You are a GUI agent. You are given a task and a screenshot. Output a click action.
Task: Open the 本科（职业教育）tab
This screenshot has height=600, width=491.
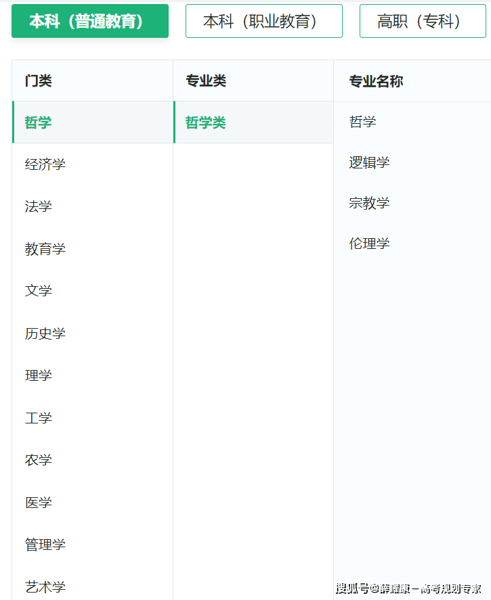pos(264,21)
